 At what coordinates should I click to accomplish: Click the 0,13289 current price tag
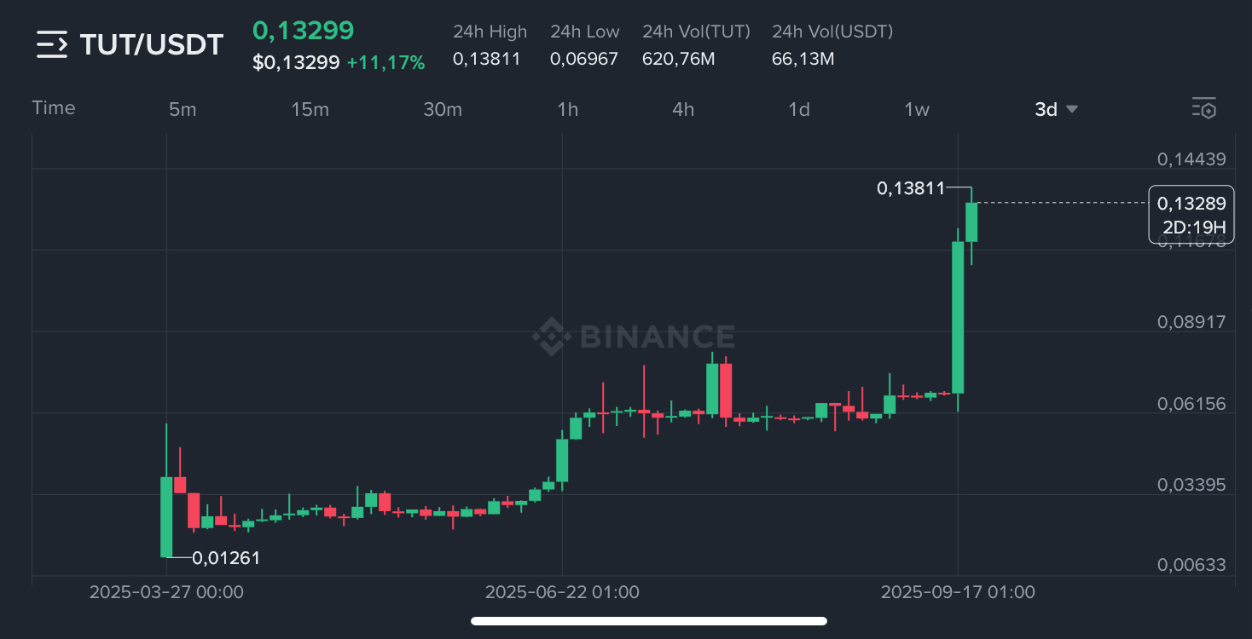[x=1191, y=204]
